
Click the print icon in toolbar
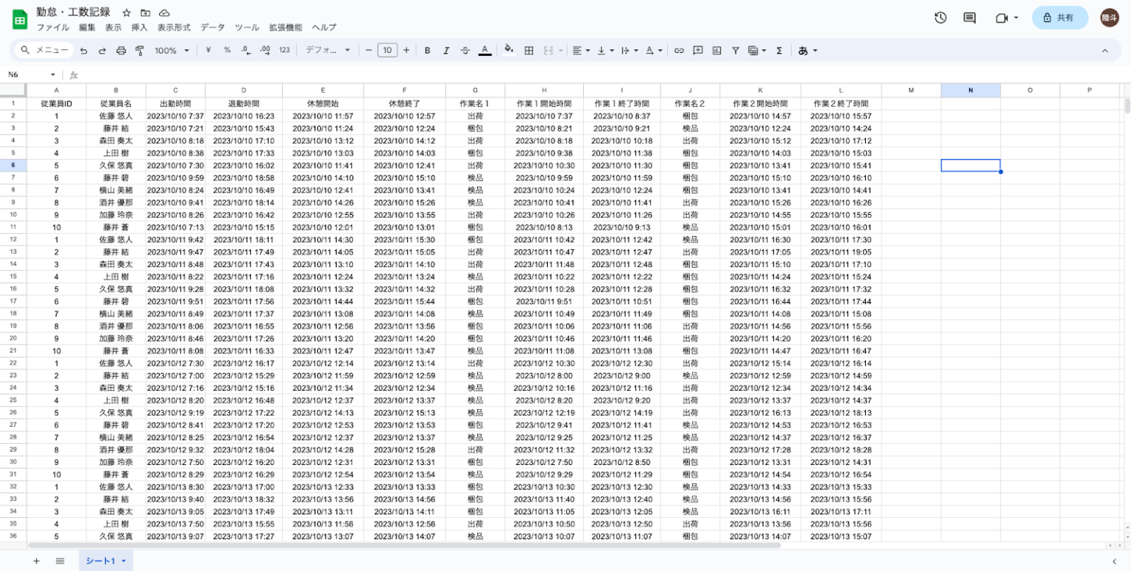(x=121, y=51)
